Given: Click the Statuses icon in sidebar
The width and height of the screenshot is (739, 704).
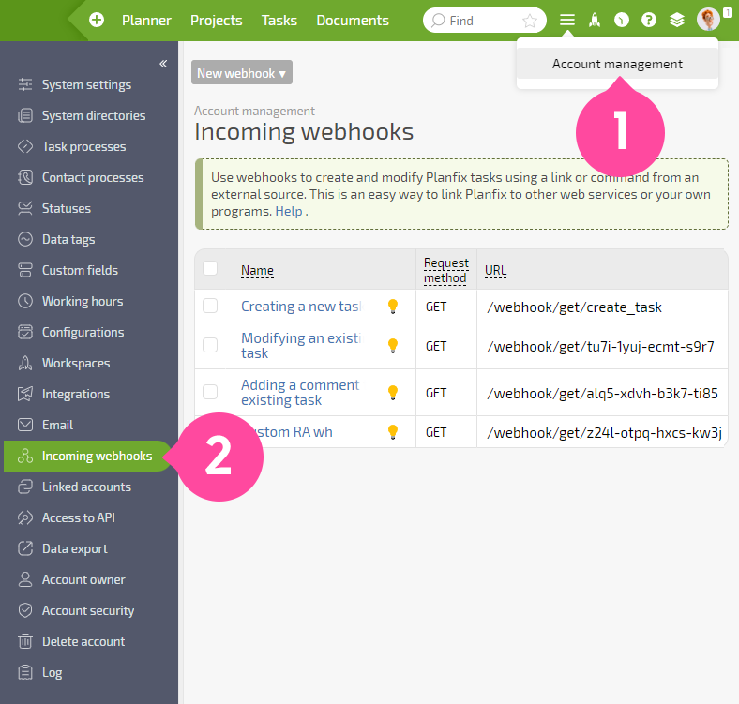Looking at the screenshot, I should click(25, 208).
